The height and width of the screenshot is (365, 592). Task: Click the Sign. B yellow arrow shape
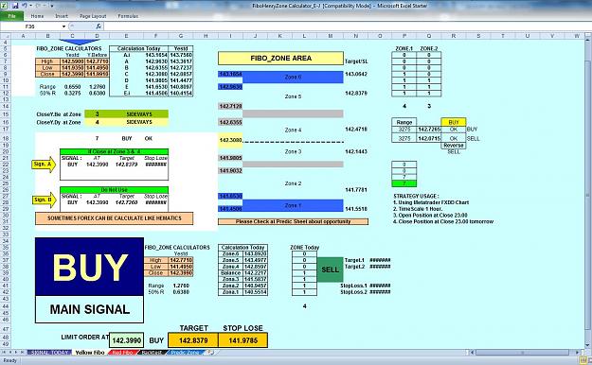point(45,200)
